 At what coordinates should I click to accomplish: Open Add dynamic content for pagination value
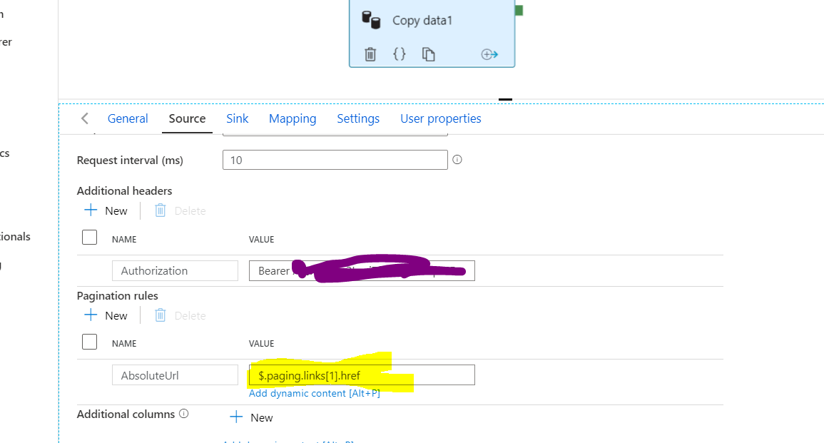[x=314, y=393]
